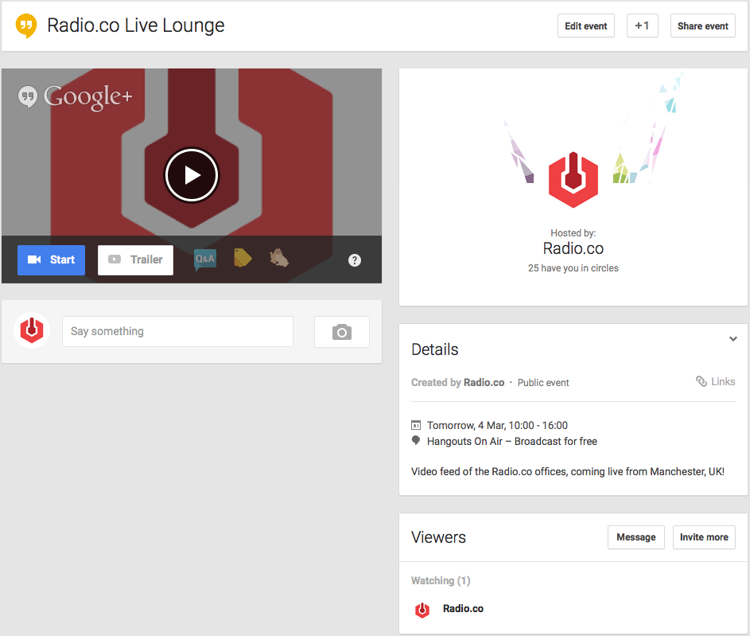Open the Q&A app icon
This screenshot has width=750, height=636.
click(205, 259)
